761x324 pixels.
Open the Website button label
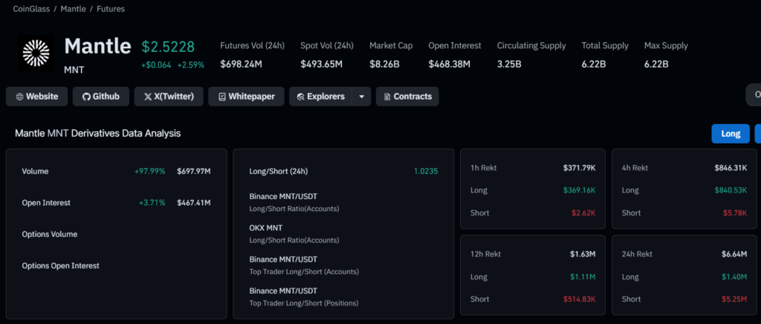(x=42, y=97)
